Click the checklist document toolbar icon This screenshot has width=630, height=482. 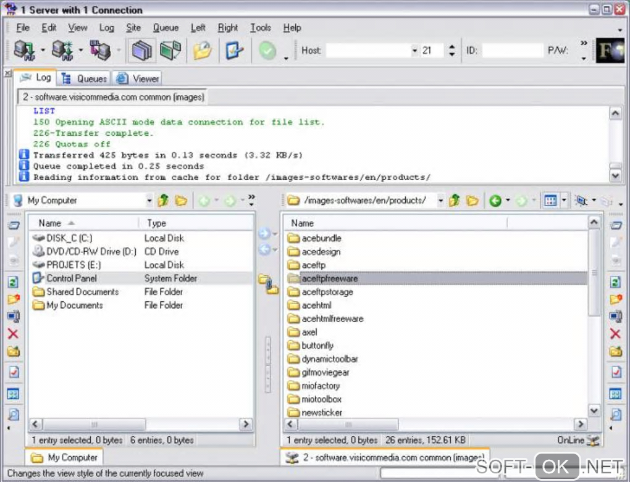[x=235, y=50]
